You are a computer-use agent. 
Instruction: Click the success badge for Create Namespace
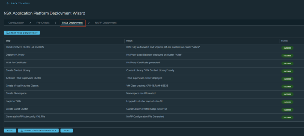pyautogui.click(x=287, y=94)
